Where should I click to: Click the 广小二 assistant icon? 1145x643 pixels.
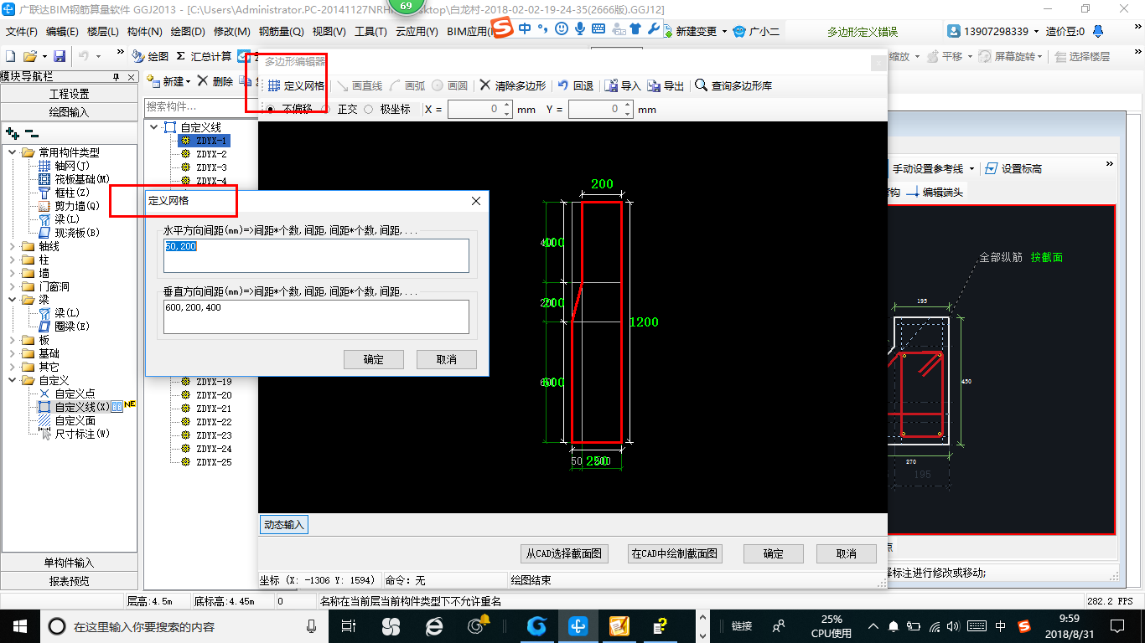coord(739,31)
